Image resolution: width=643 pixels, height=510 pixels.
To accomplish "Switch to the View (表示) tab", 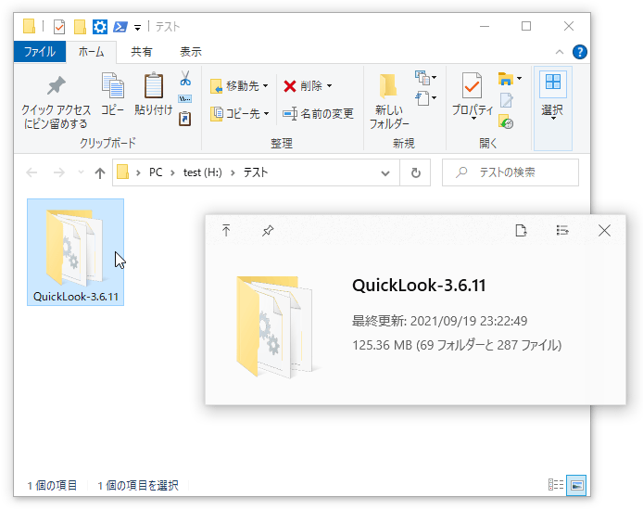I will tap(191, 52).
